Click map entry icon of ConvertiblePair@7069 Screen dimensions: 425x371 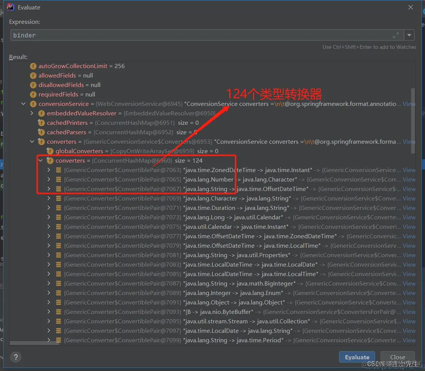click(x=58, y=199)
